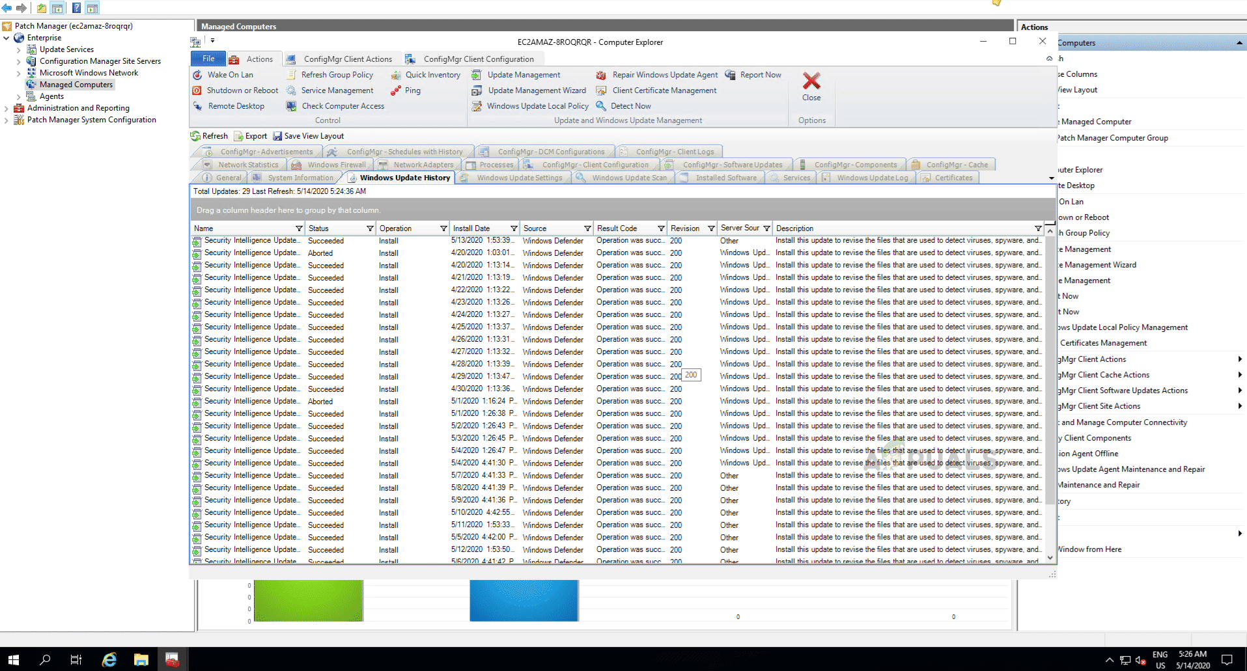
Task: Click the red Close X icon
Action: pos(811,81)
